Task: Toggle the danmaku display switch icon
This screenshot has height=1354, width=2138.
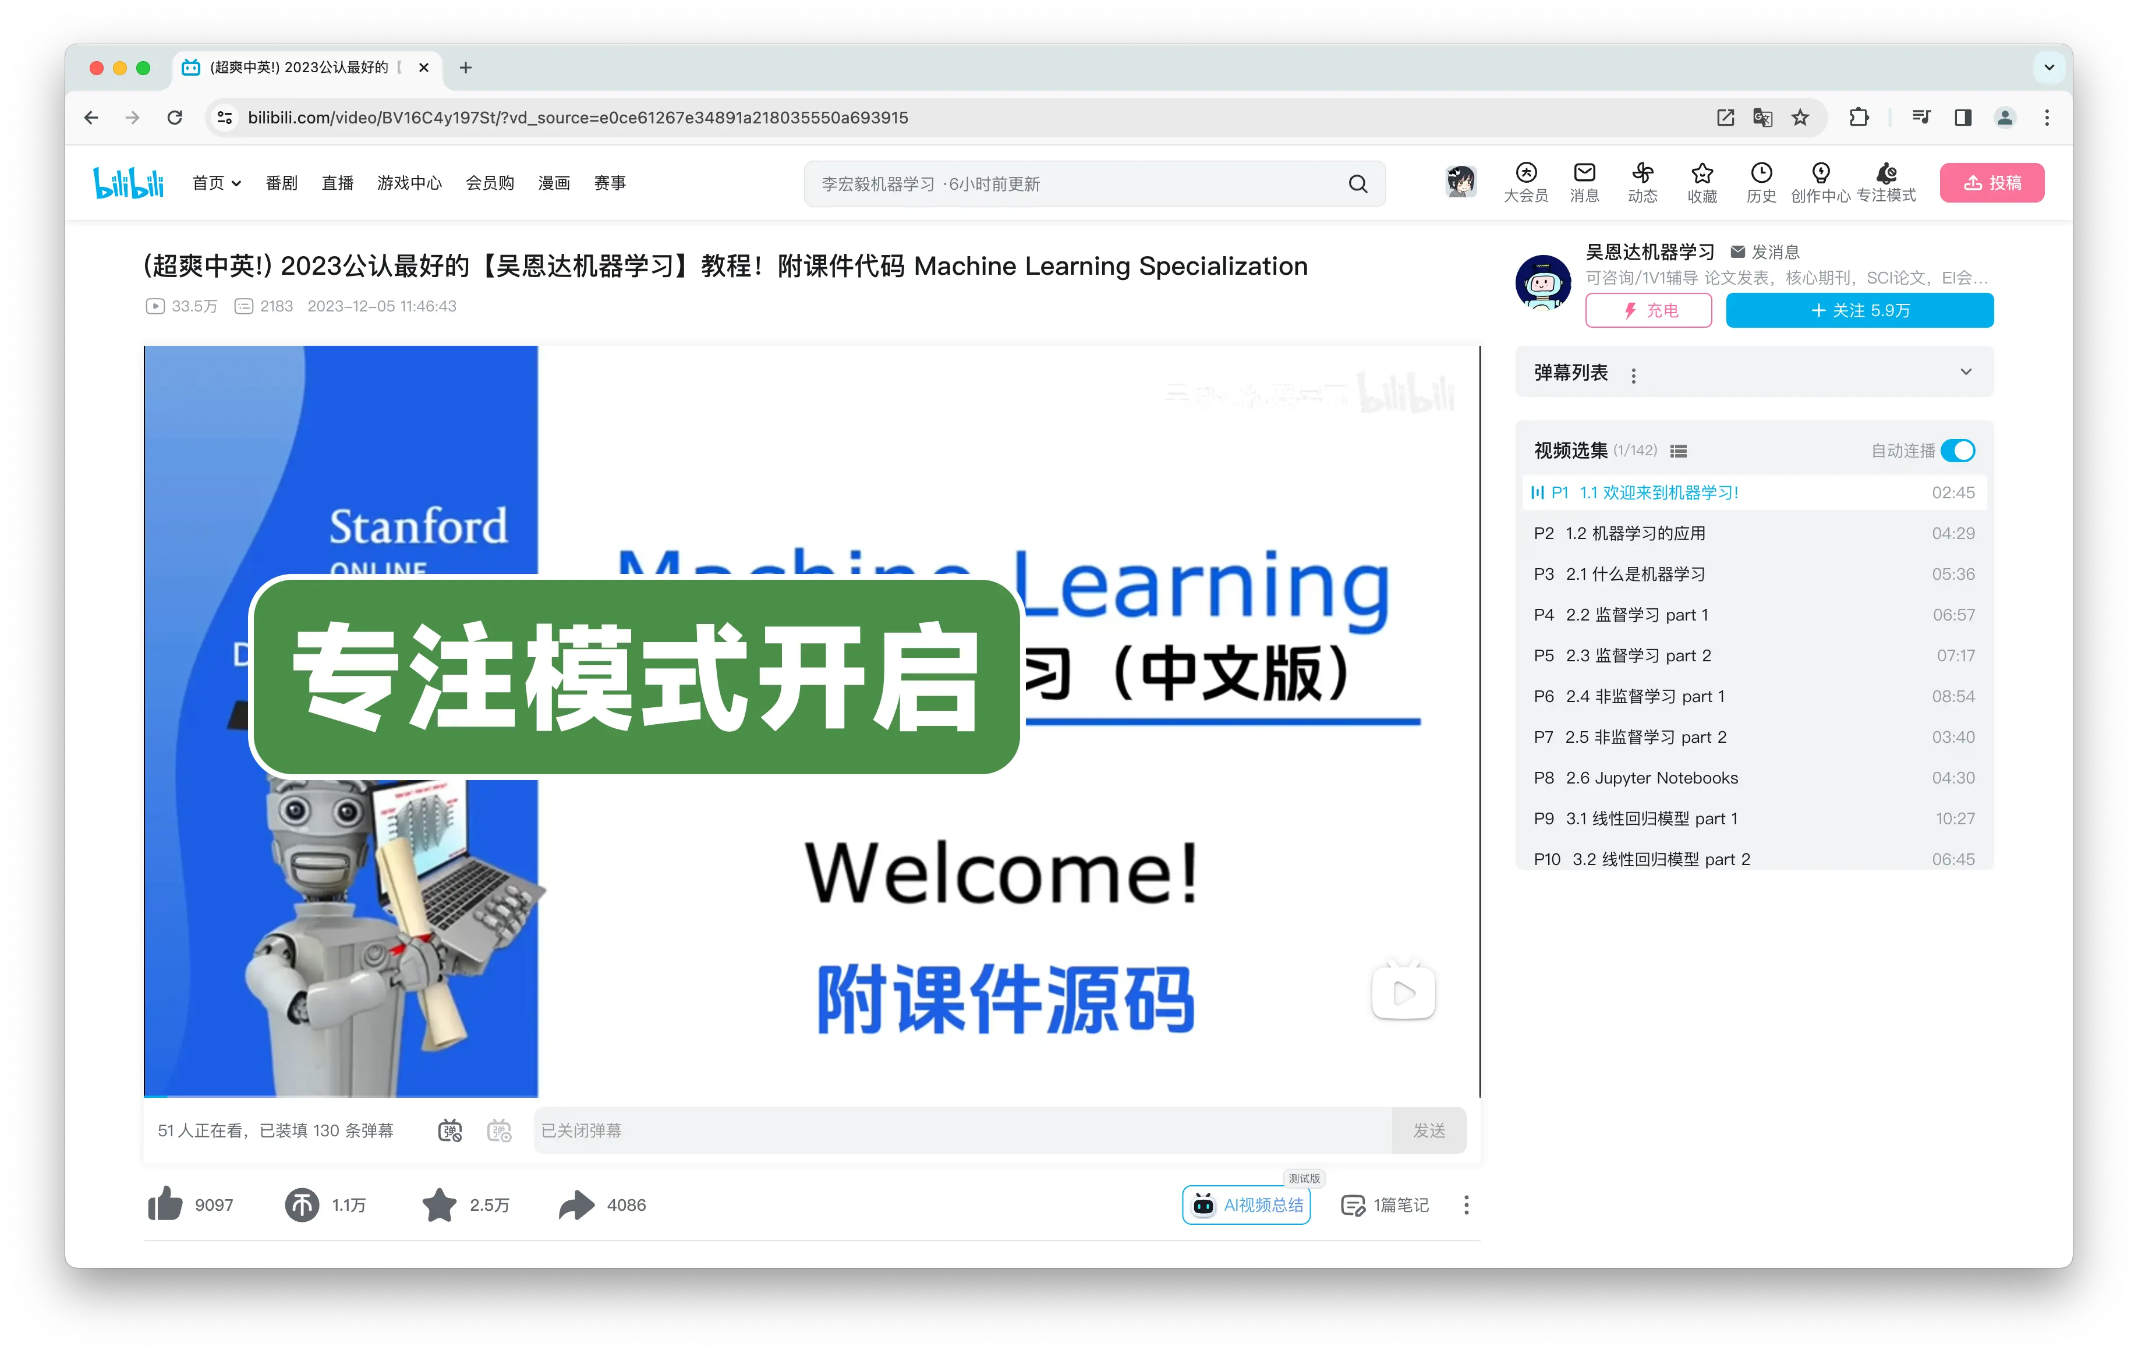Action: point(450,1130)
